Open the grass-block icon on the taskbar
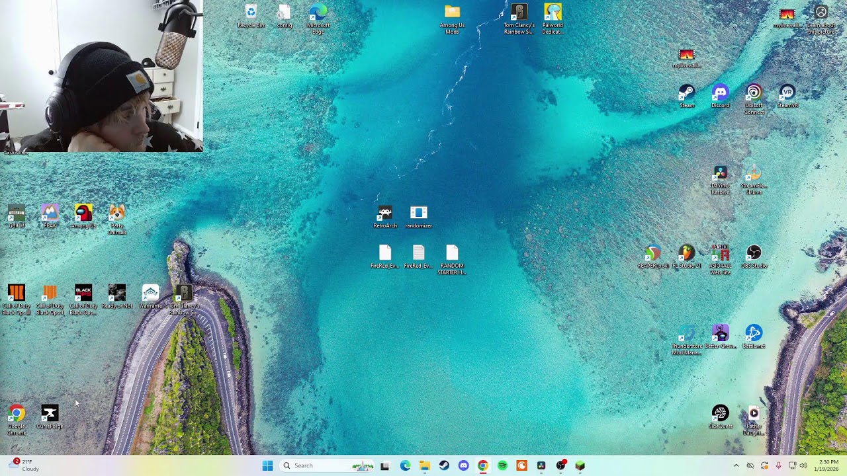847x476 pixels. click(x=580, y=465)
